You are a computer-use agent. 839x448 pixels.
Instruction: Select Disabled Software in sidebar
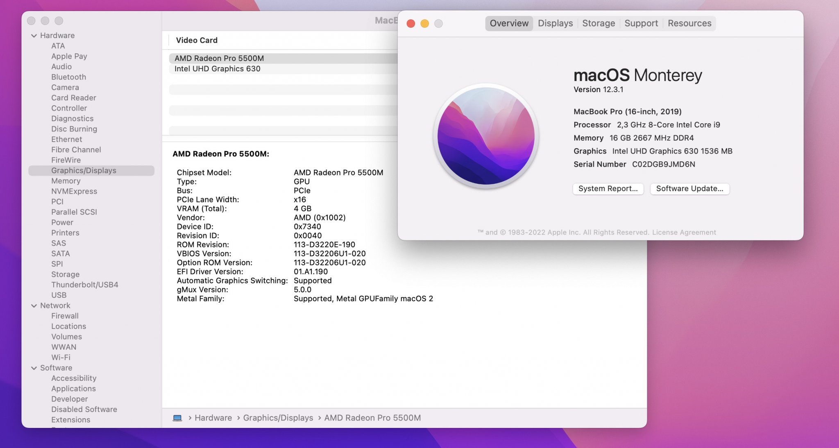[x=84, y=410]
